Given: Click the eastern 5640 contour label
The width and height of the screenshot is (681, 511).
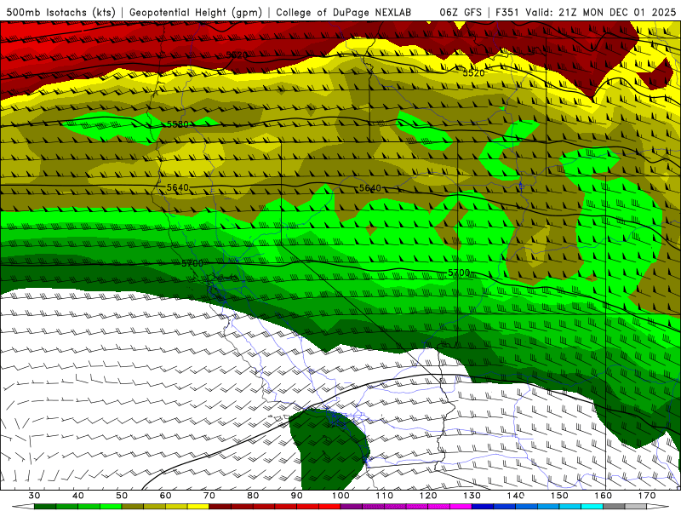Looking at the screenshot, I should point(370,187).
